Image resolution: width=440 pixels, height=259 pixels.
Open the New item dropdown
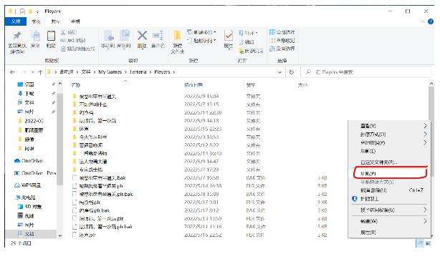(202, 32)
